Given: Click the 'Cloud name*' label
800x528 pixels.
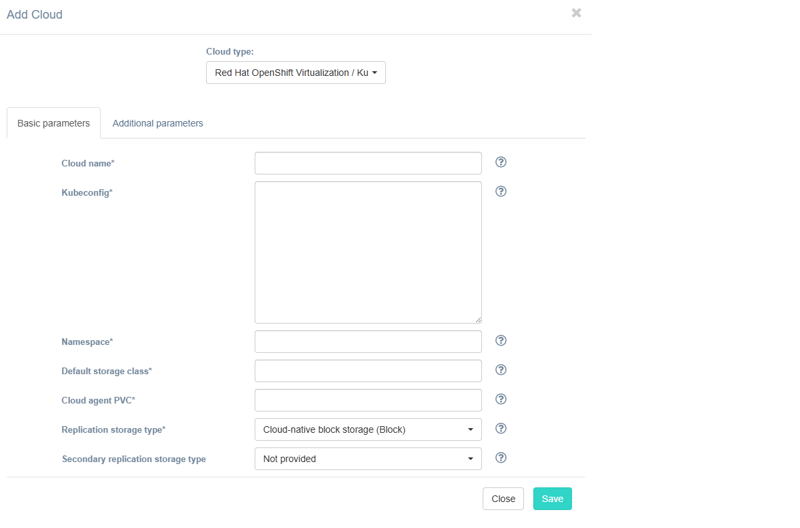Looking at the screenshot, I should pos(88,163).
